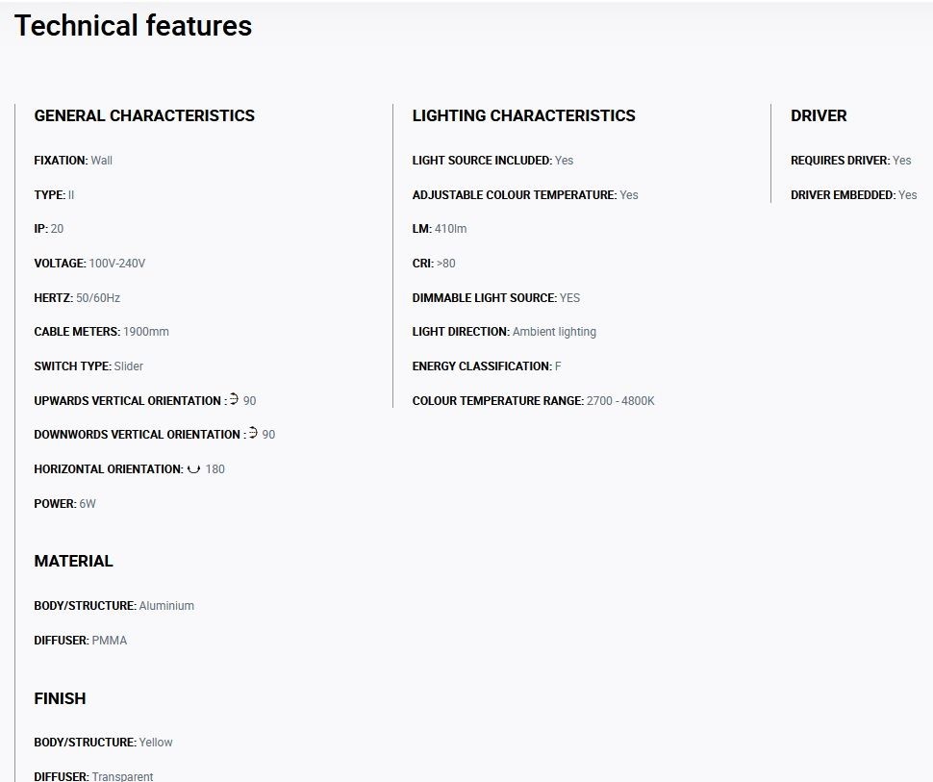Click the Light Direction Ambient lighting text
This screenshot has height=782, width=933.
[554, 332]
